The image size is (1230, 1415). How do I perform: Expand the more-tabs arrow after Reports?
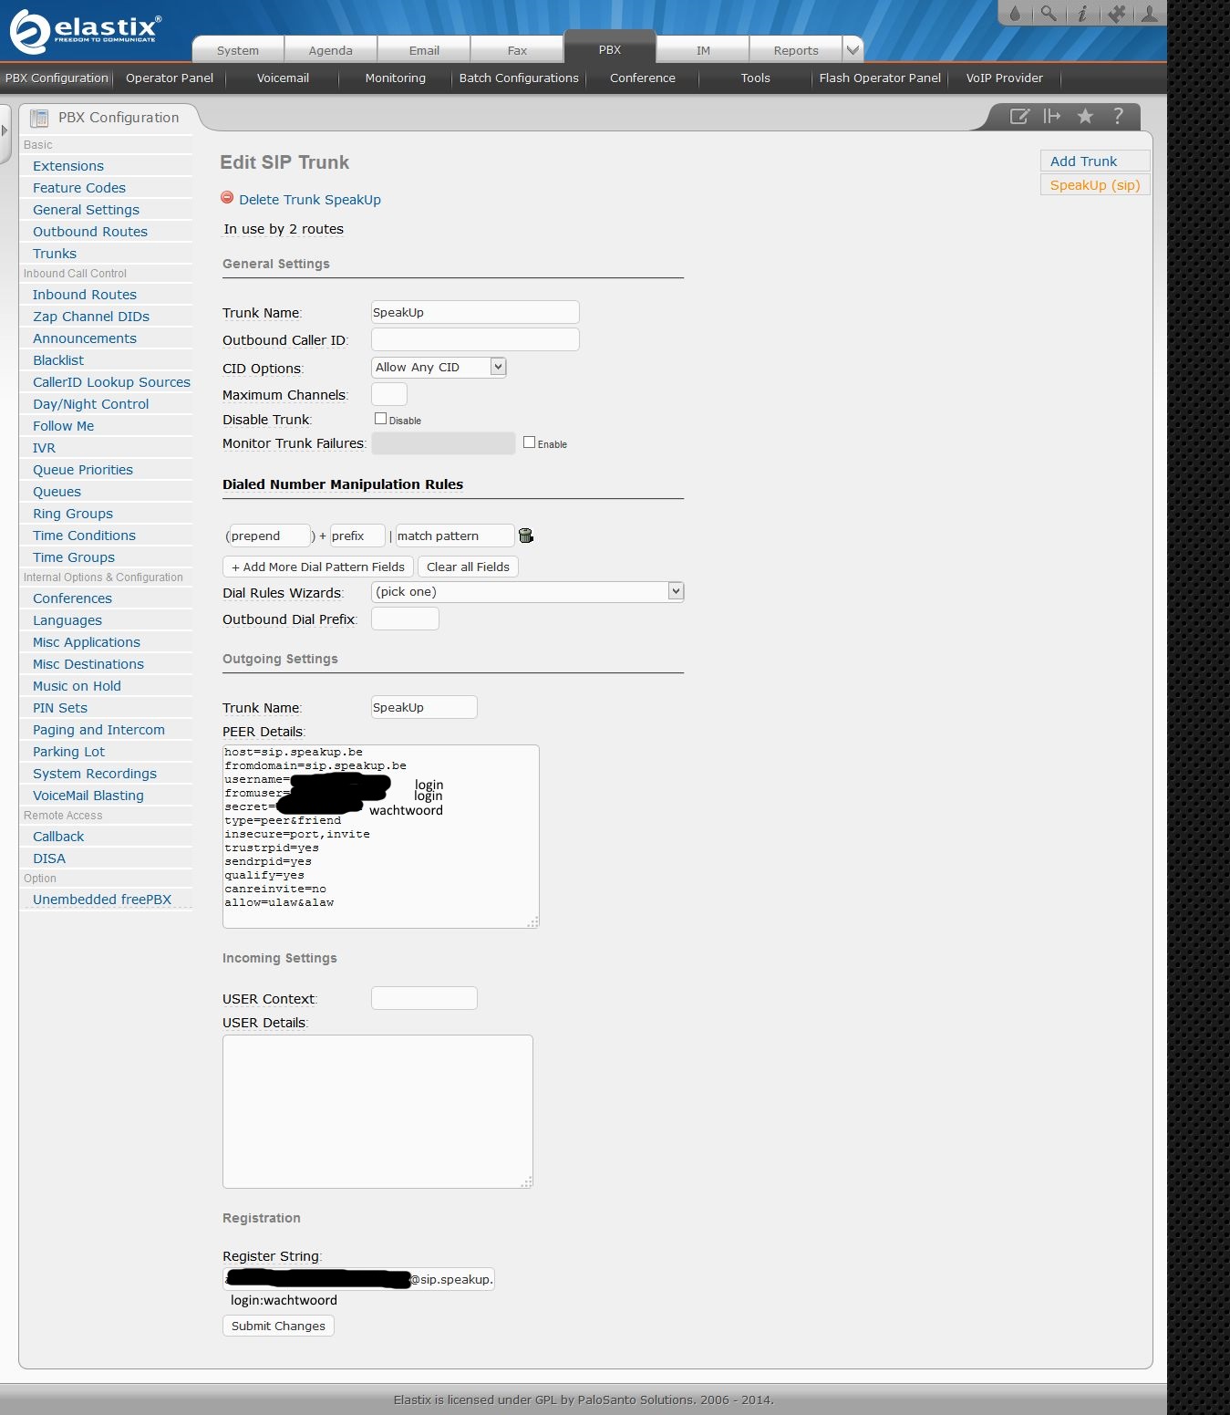(852, 50)
